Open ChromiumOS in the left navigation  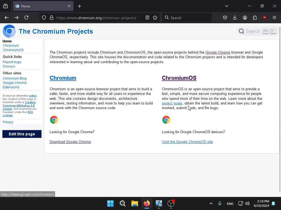13,50
